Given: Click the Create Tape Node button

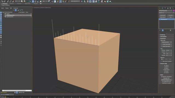Looking at the screenshot, I should pyautogui.click(x=166, y=44).
